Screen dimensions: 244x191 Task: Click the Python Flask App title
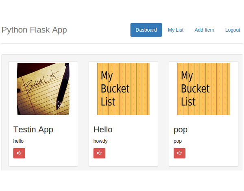coord(34,30)
